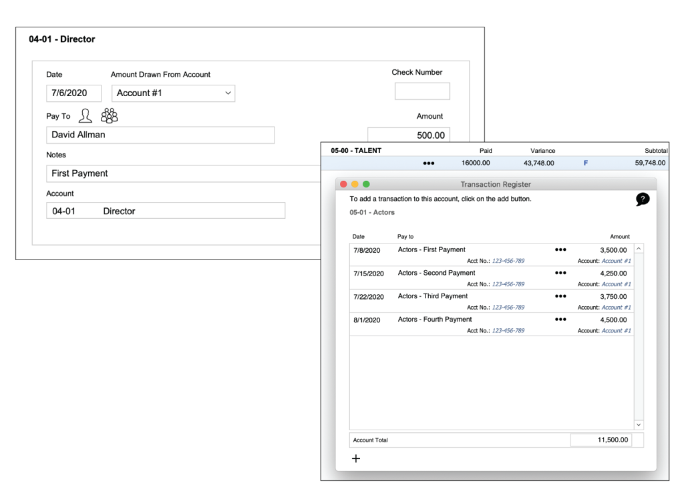
Task: Click Acct No. 123-456-789 on Second Payment row
Action: [508, 284]
